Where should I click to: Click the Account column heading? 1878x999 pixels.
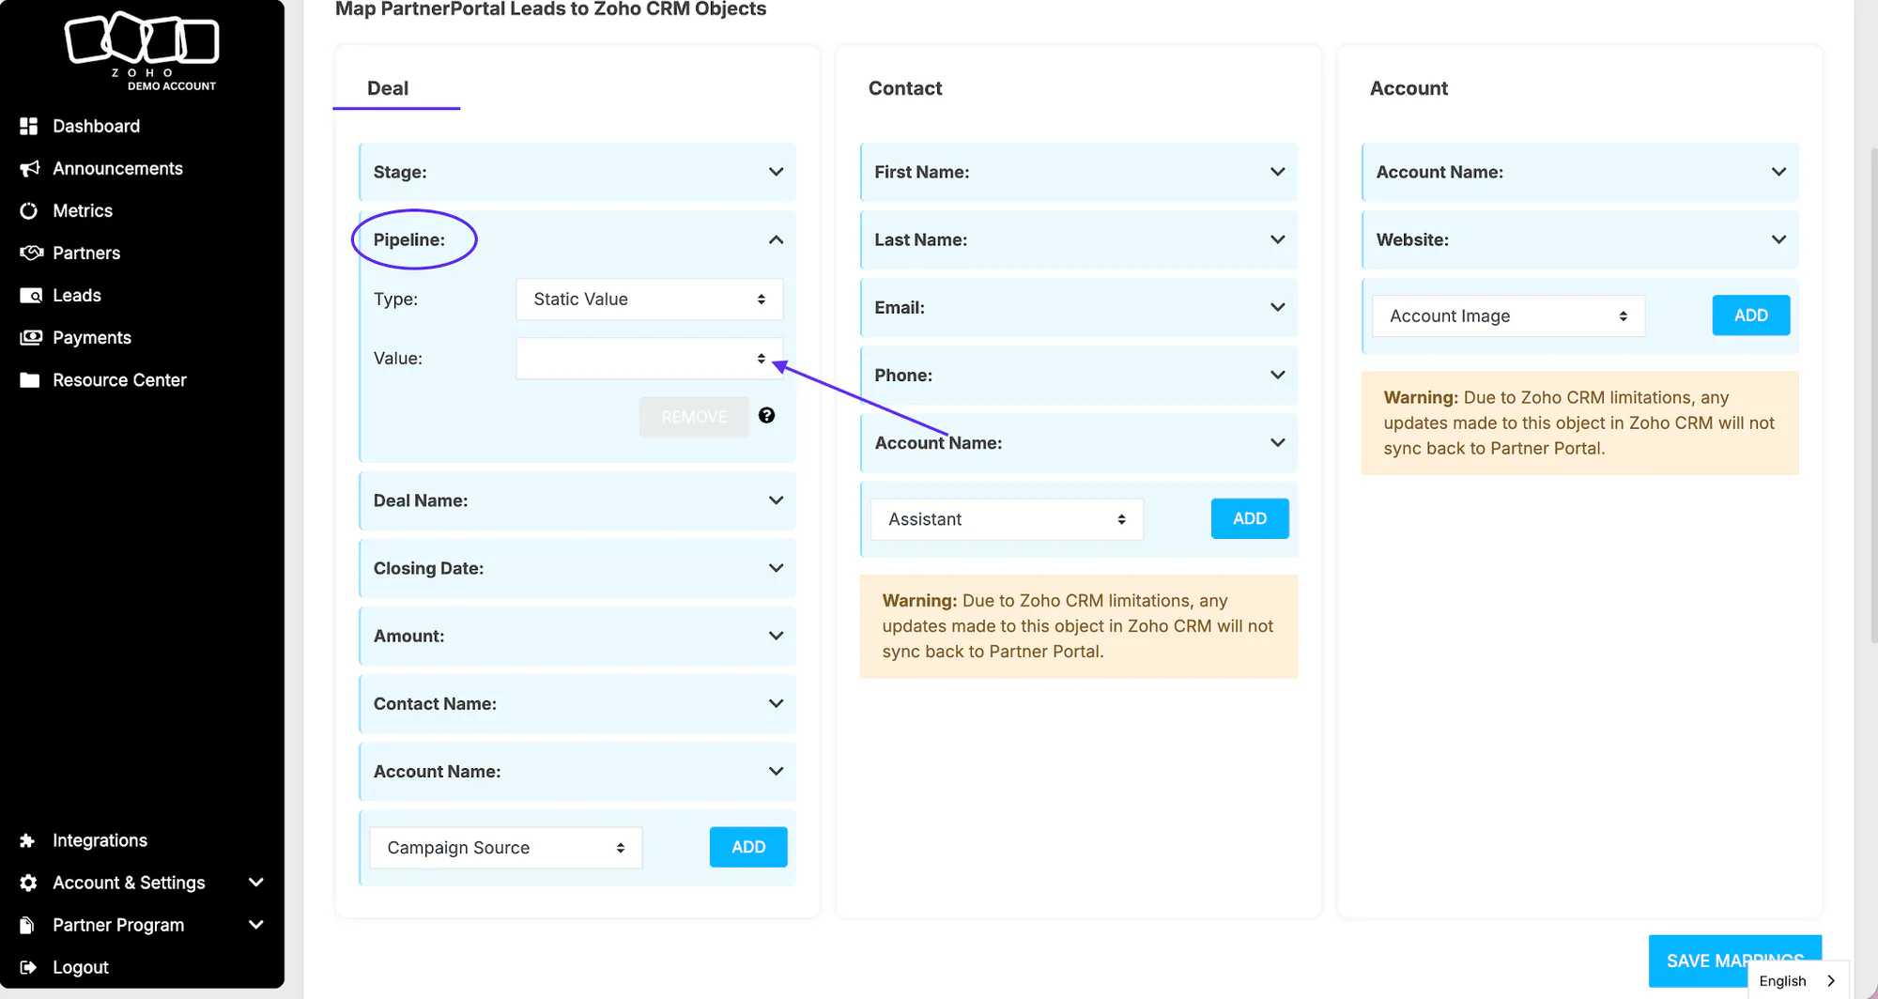coord(1408,88)
